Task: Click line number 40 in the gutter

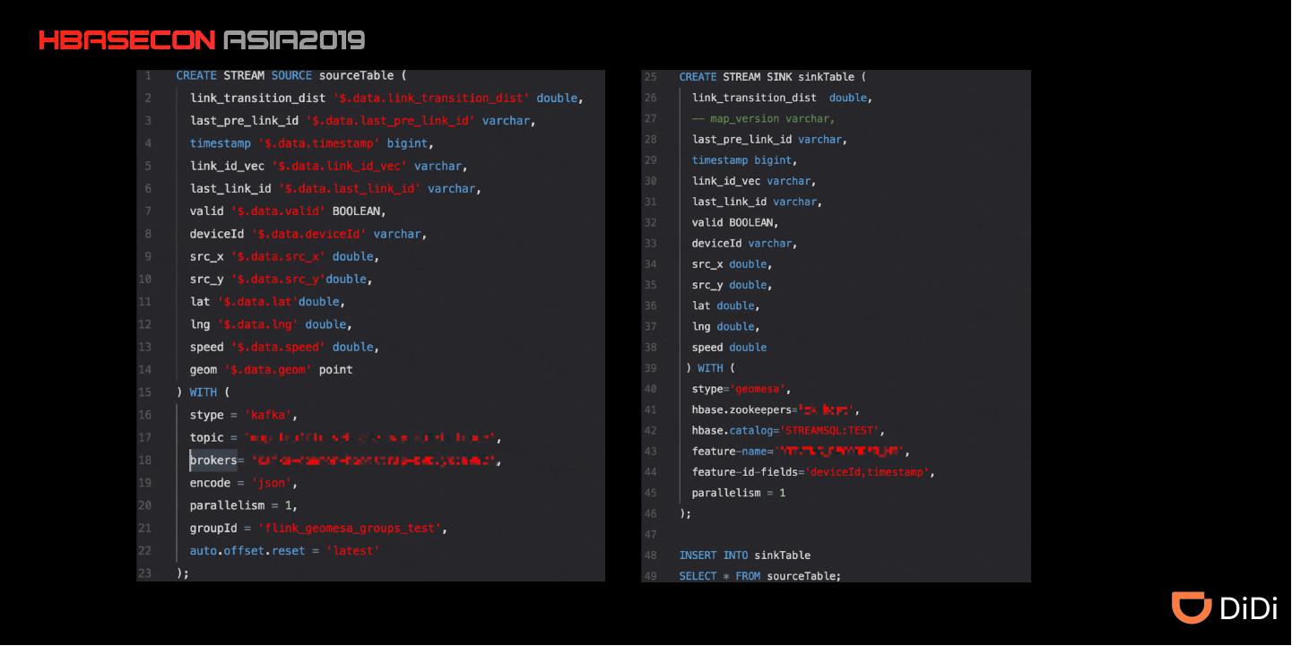Action: 650,389
